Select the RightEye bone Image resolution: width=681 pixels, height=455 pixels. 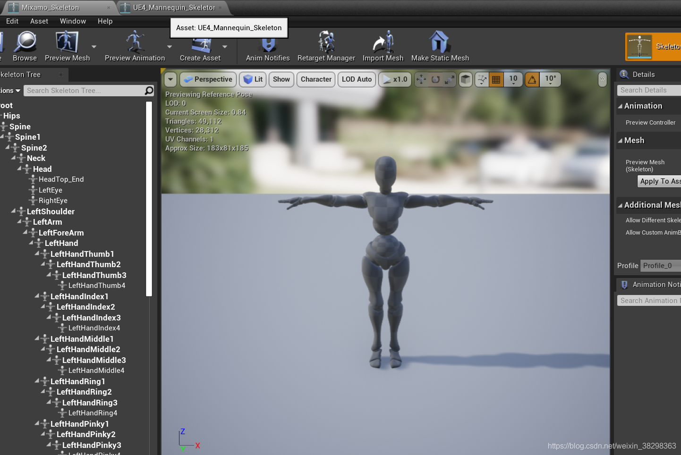click(x=53, y=201)
